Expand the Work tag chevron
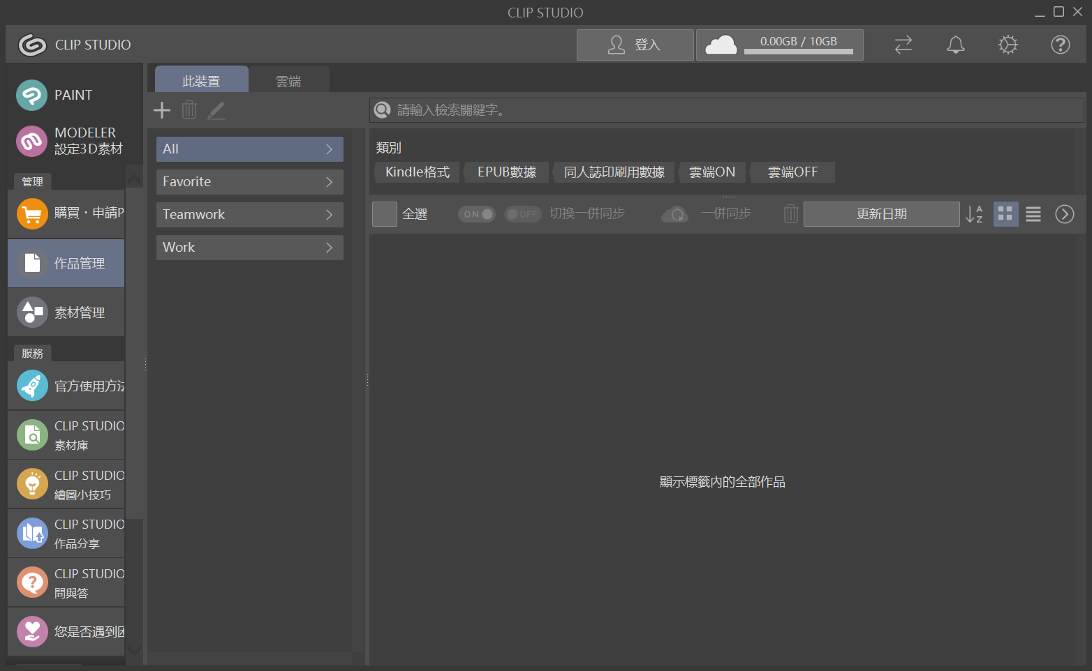Screen dimensions: 1092x671 (330, 248)
